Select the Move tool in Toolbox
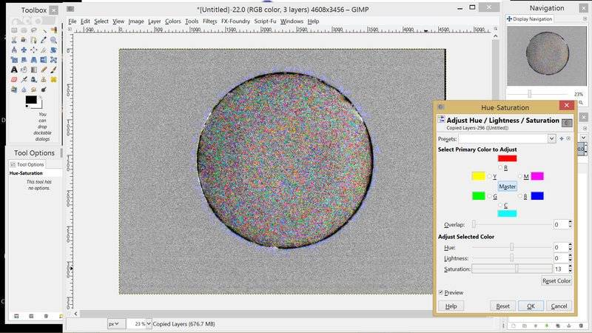 pyautogui.click(x=24, y=50)
